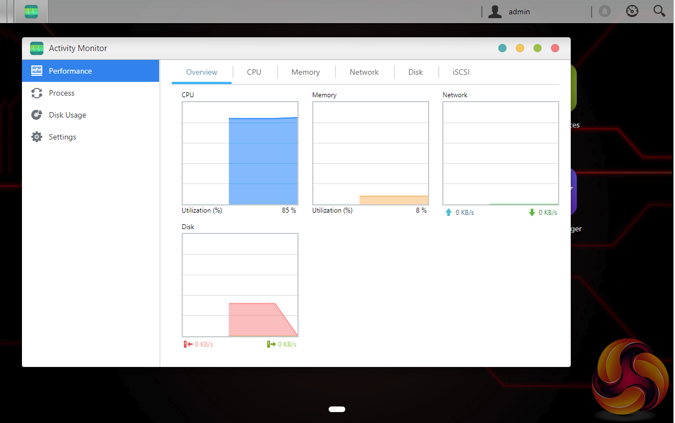Open the iSCSI tab
The height and width of the screenshot is (423, 675).
point(461,72)
